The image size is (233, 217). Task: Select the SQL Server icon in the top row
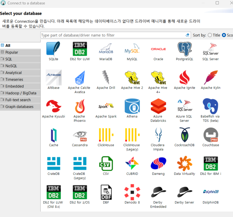point(211,49)
